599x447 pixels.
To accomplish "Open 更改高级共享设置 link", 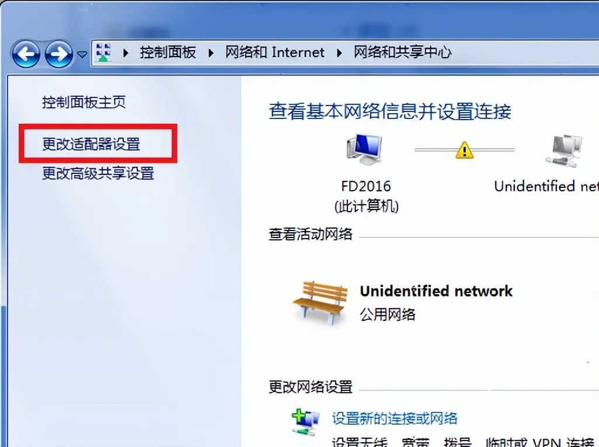I will pyautogui.click(x=98, y=173).
